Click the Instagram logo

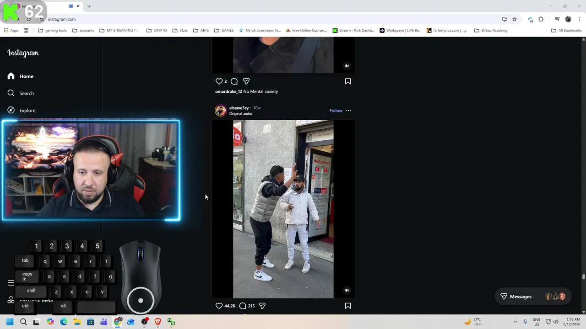click(x=23, y=53)
